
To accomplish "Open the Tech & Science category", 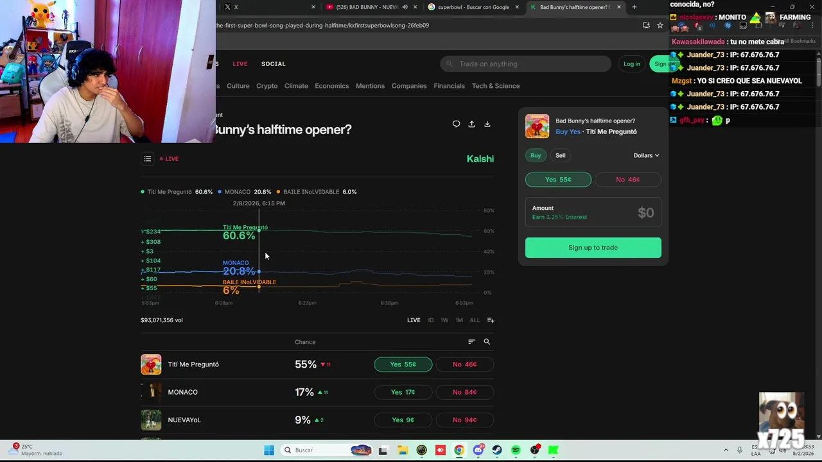I will point(496,86).
